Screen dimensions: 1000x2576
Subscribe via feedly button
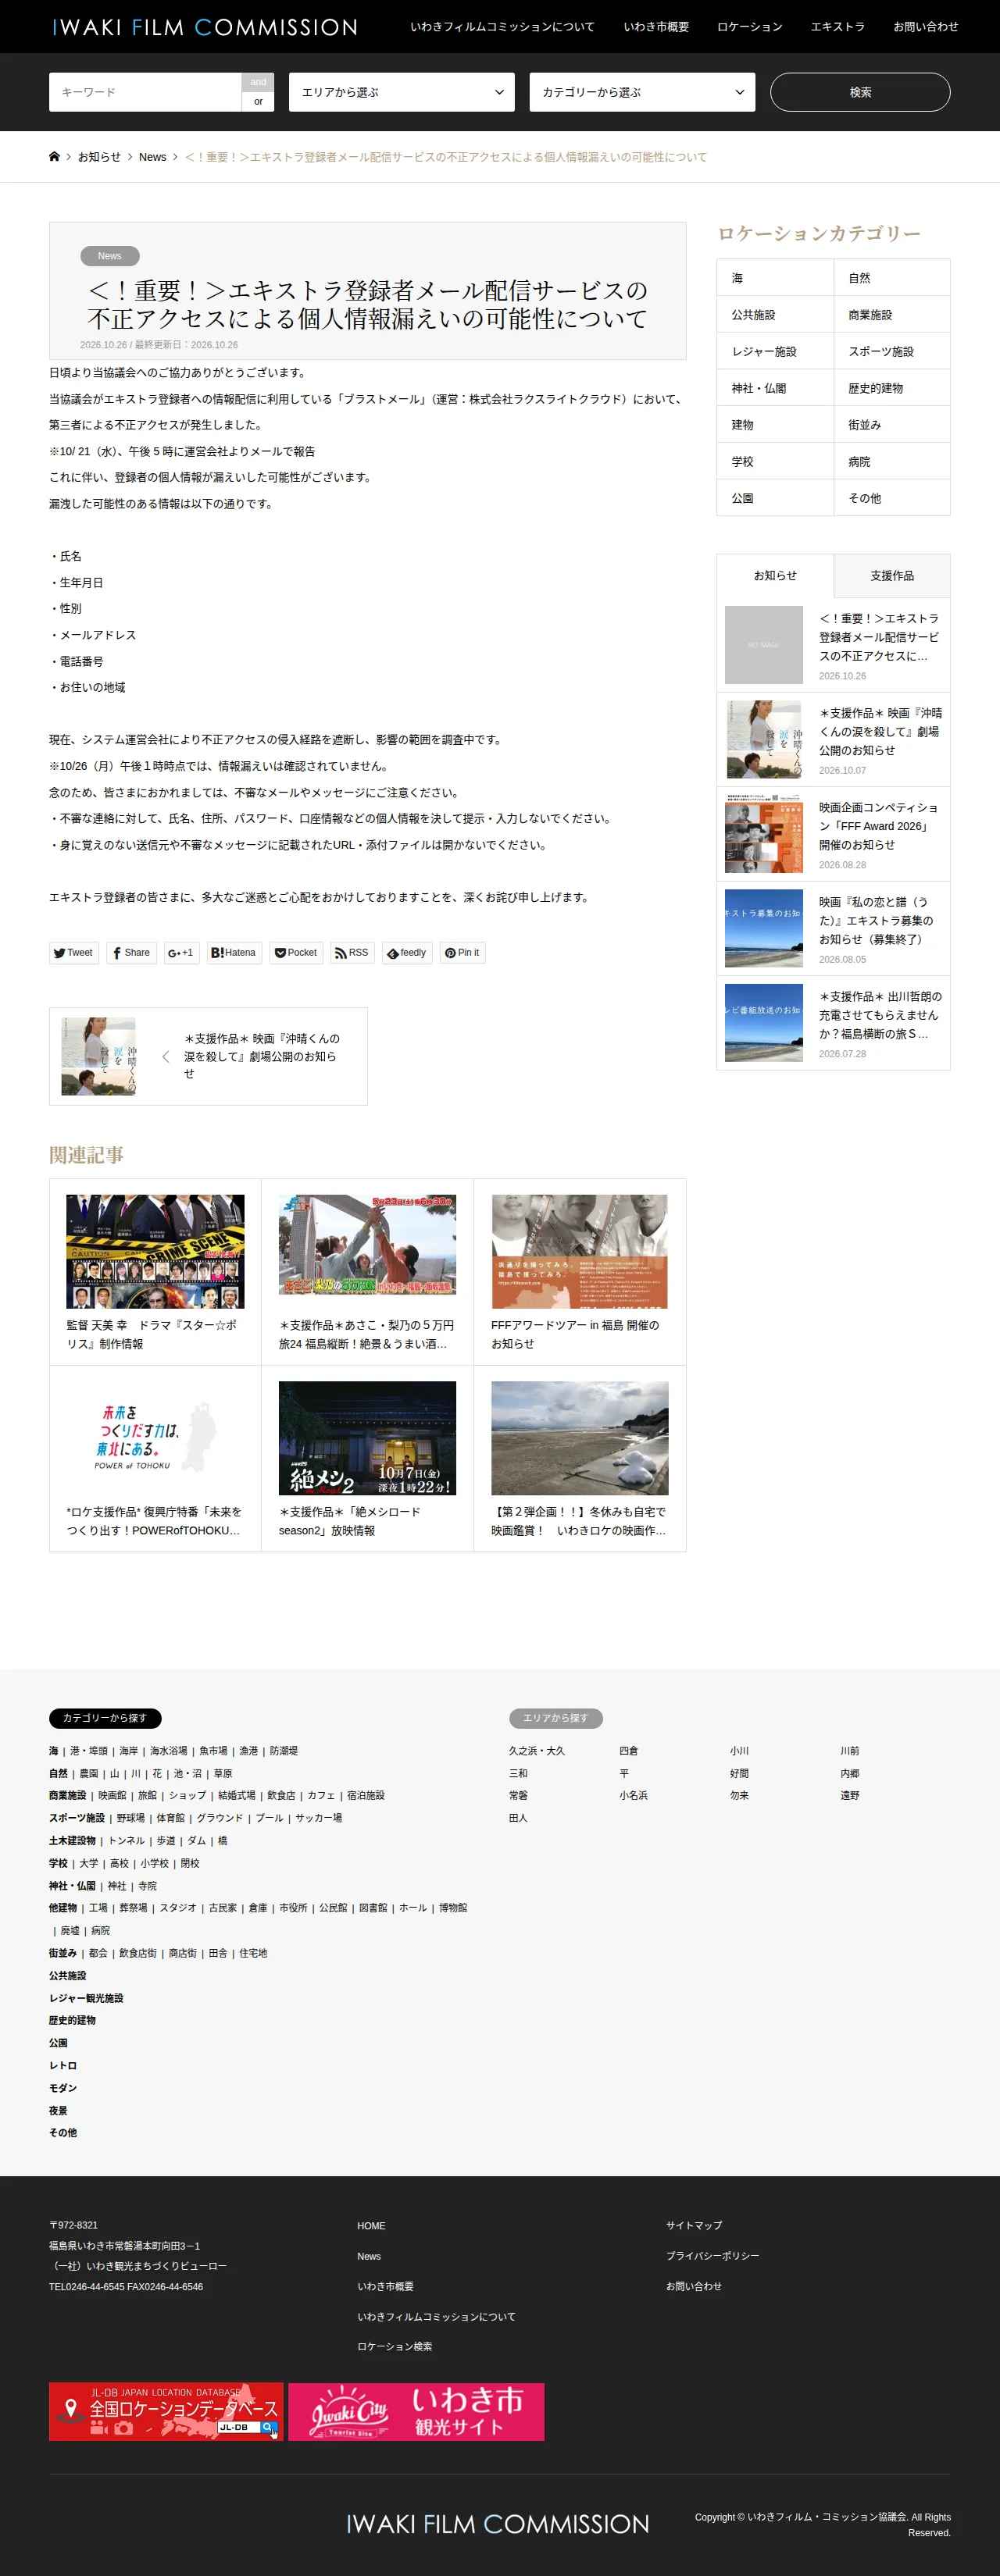tap(407, 953)
